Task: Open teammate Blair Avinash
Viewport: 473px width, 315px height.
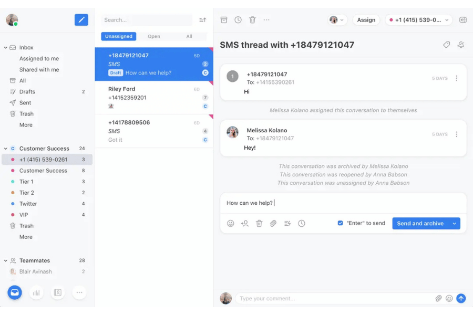Action: point(36,271)
